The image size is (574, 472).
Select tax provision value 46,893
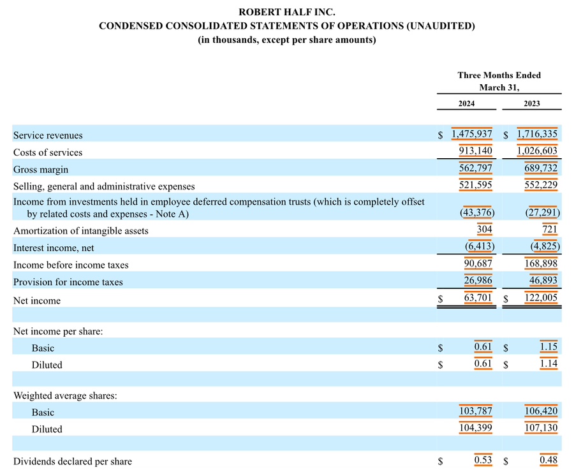point(543,280)
